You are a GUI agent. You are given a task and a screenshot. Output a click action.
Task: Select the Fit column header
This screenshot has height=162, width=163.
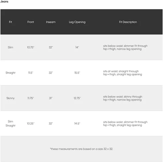click(x=10, y=22)
